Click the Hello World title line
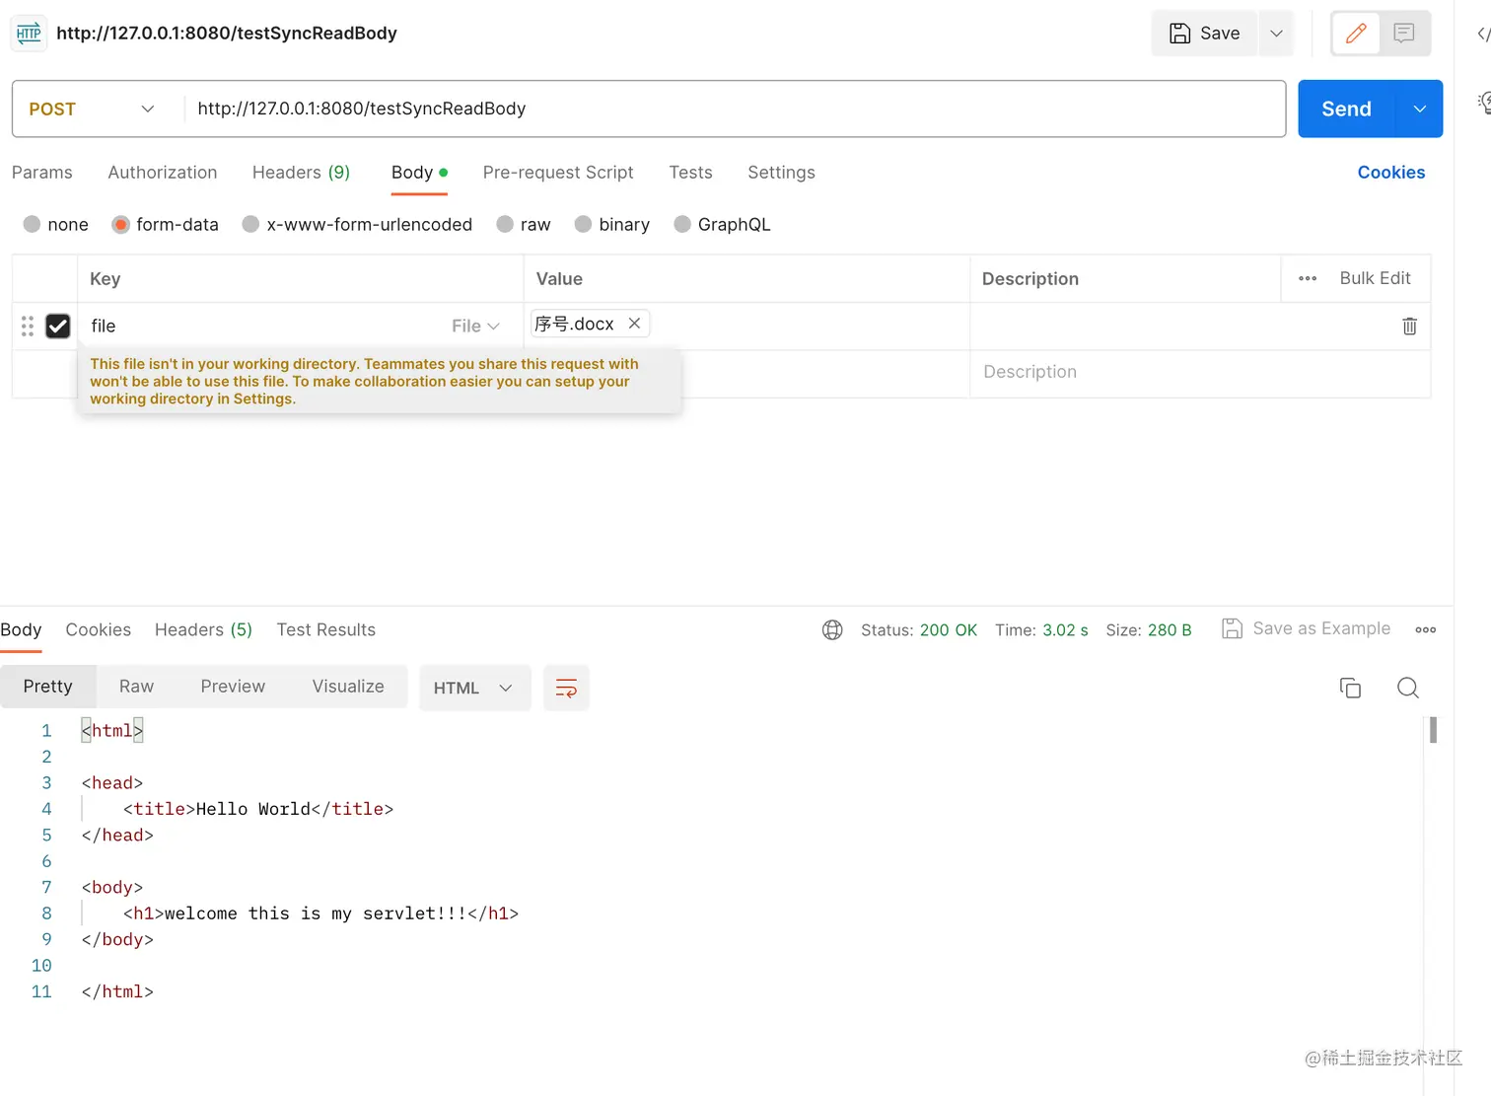This screenshot has width=1491, height=1096. click(x=258, y=809)
